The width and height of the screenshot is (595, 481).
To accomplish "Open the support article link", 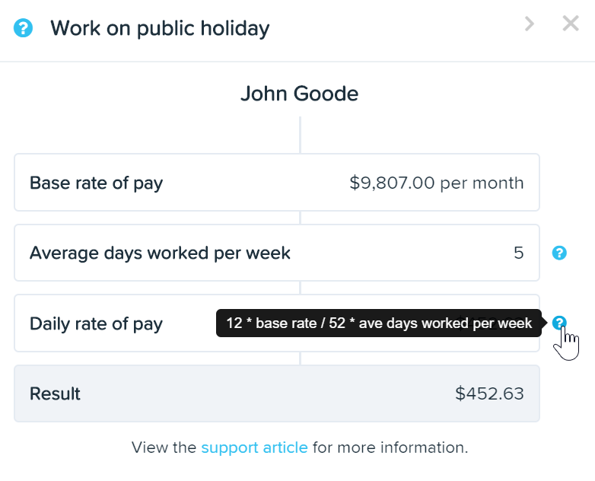I will tap(254, 448).
